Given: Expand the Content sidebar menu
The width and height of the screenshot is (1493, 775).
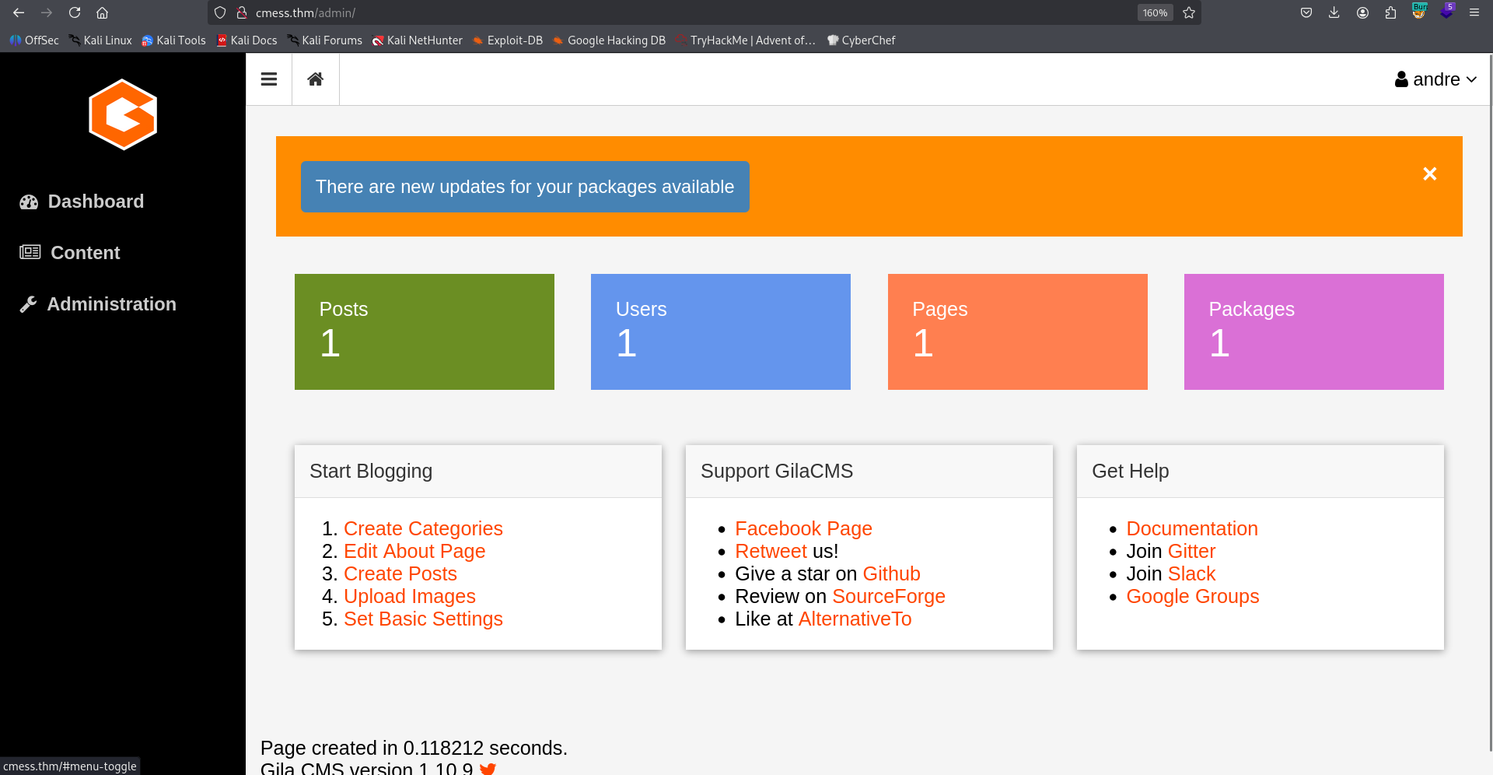Looking at the screenshot, I should pos(85,253).
